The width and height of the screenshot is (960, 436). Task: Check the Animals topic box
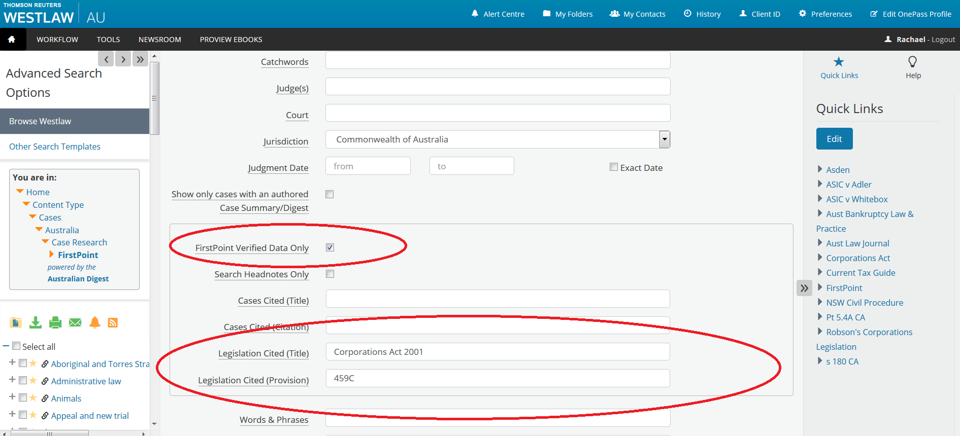[23, 397]
